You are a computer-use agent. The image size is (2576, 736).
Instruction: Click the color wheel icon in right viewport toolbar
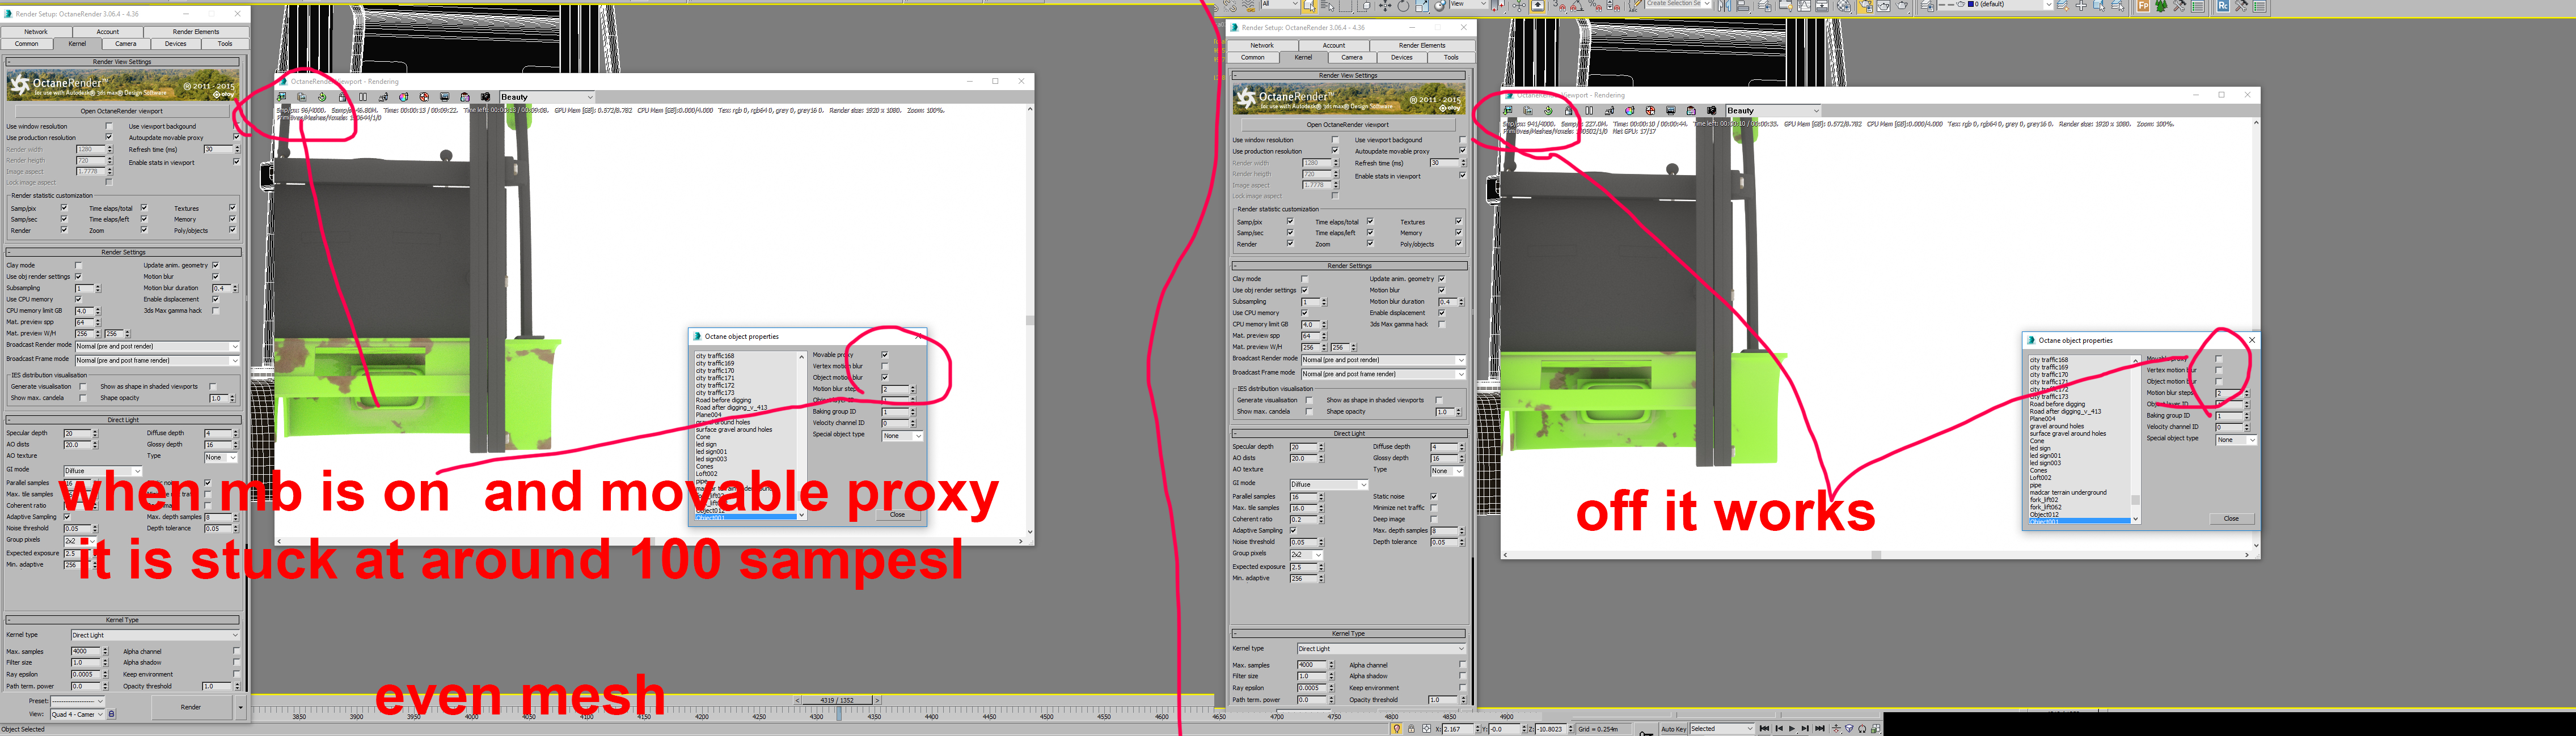(x=1630, y=111)
